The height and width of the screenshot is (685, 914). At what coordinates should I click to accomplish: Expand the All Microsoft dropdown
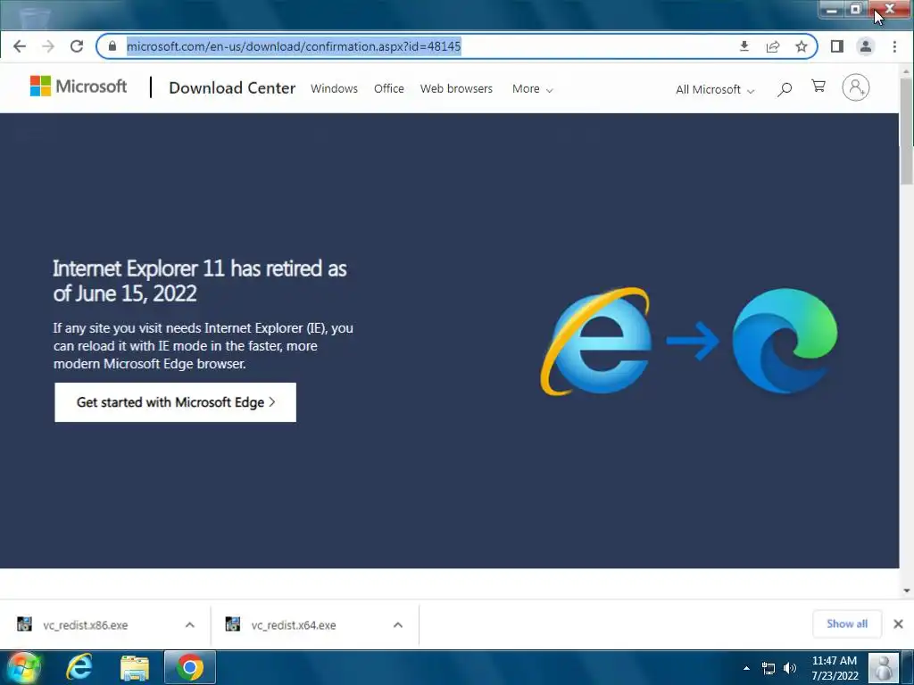pyautogui.click(x=715, y=90)
